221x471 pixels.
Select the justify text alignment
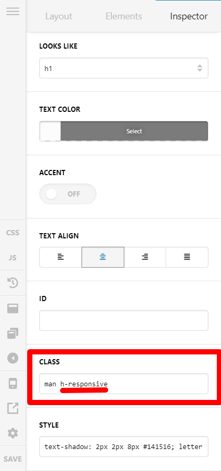187,257
